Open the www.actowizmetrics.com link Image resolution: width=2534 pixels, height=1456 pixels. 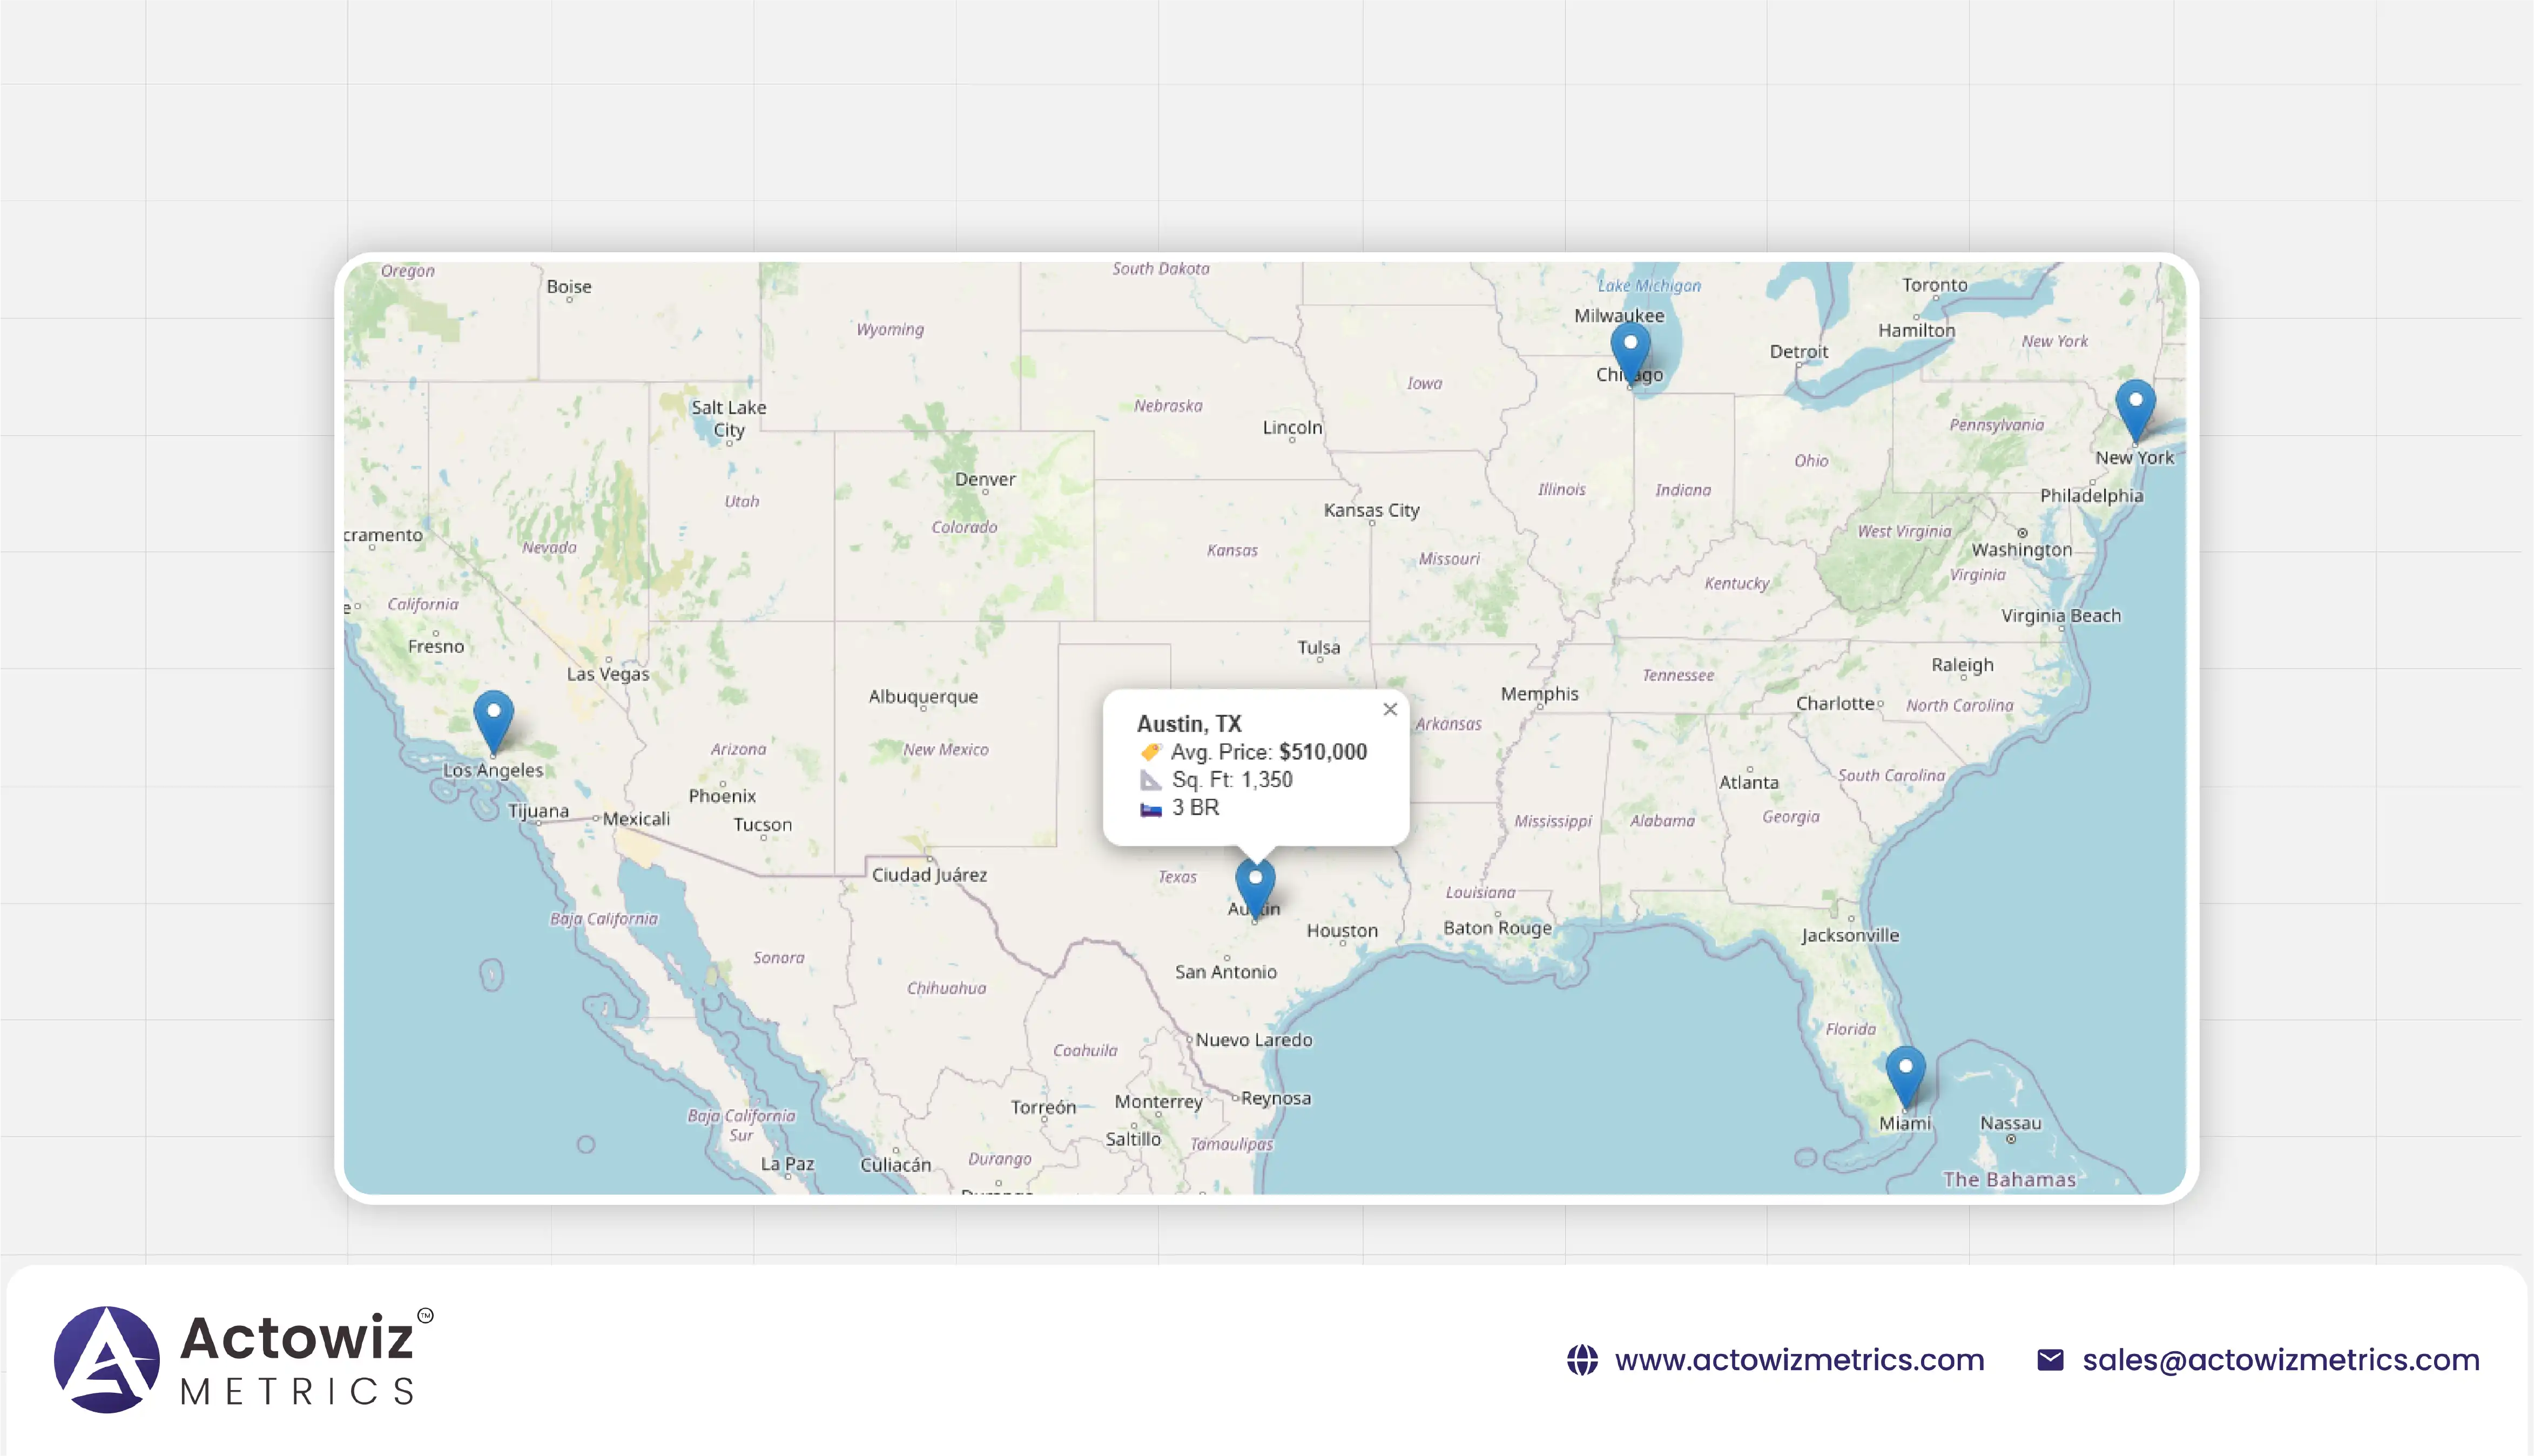click(1799, 1360)
